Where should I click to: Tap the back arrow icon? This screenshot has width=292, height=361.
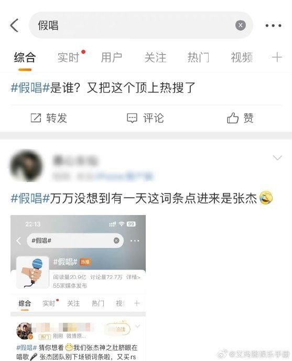(14, 25)
